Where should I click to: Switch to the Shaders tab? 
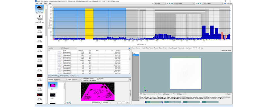[x=165, y=48]
